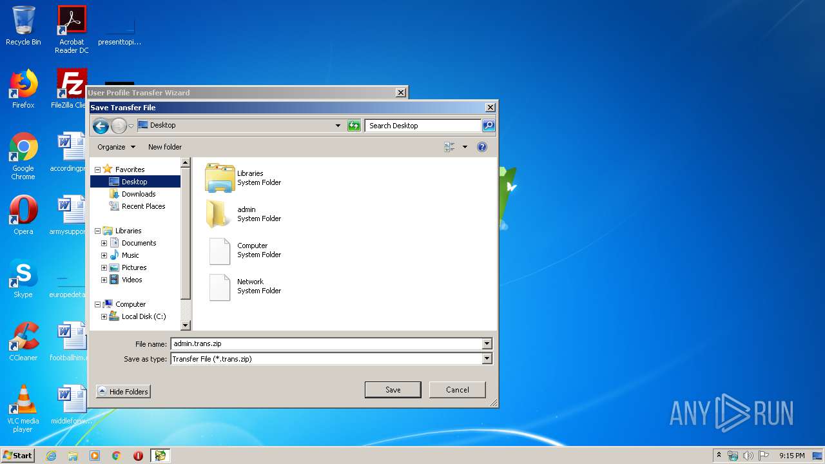This screenshot has height=464, width=825.
Task: Collapse the Computer tree group
Action: [x=98, y=305]
